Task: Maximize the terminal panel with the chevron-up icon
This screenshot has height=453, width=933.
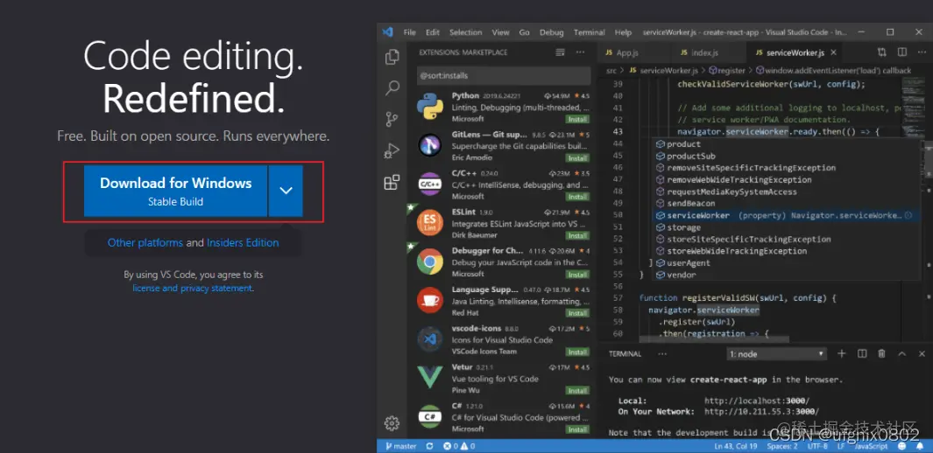Action: pos(902,354)
